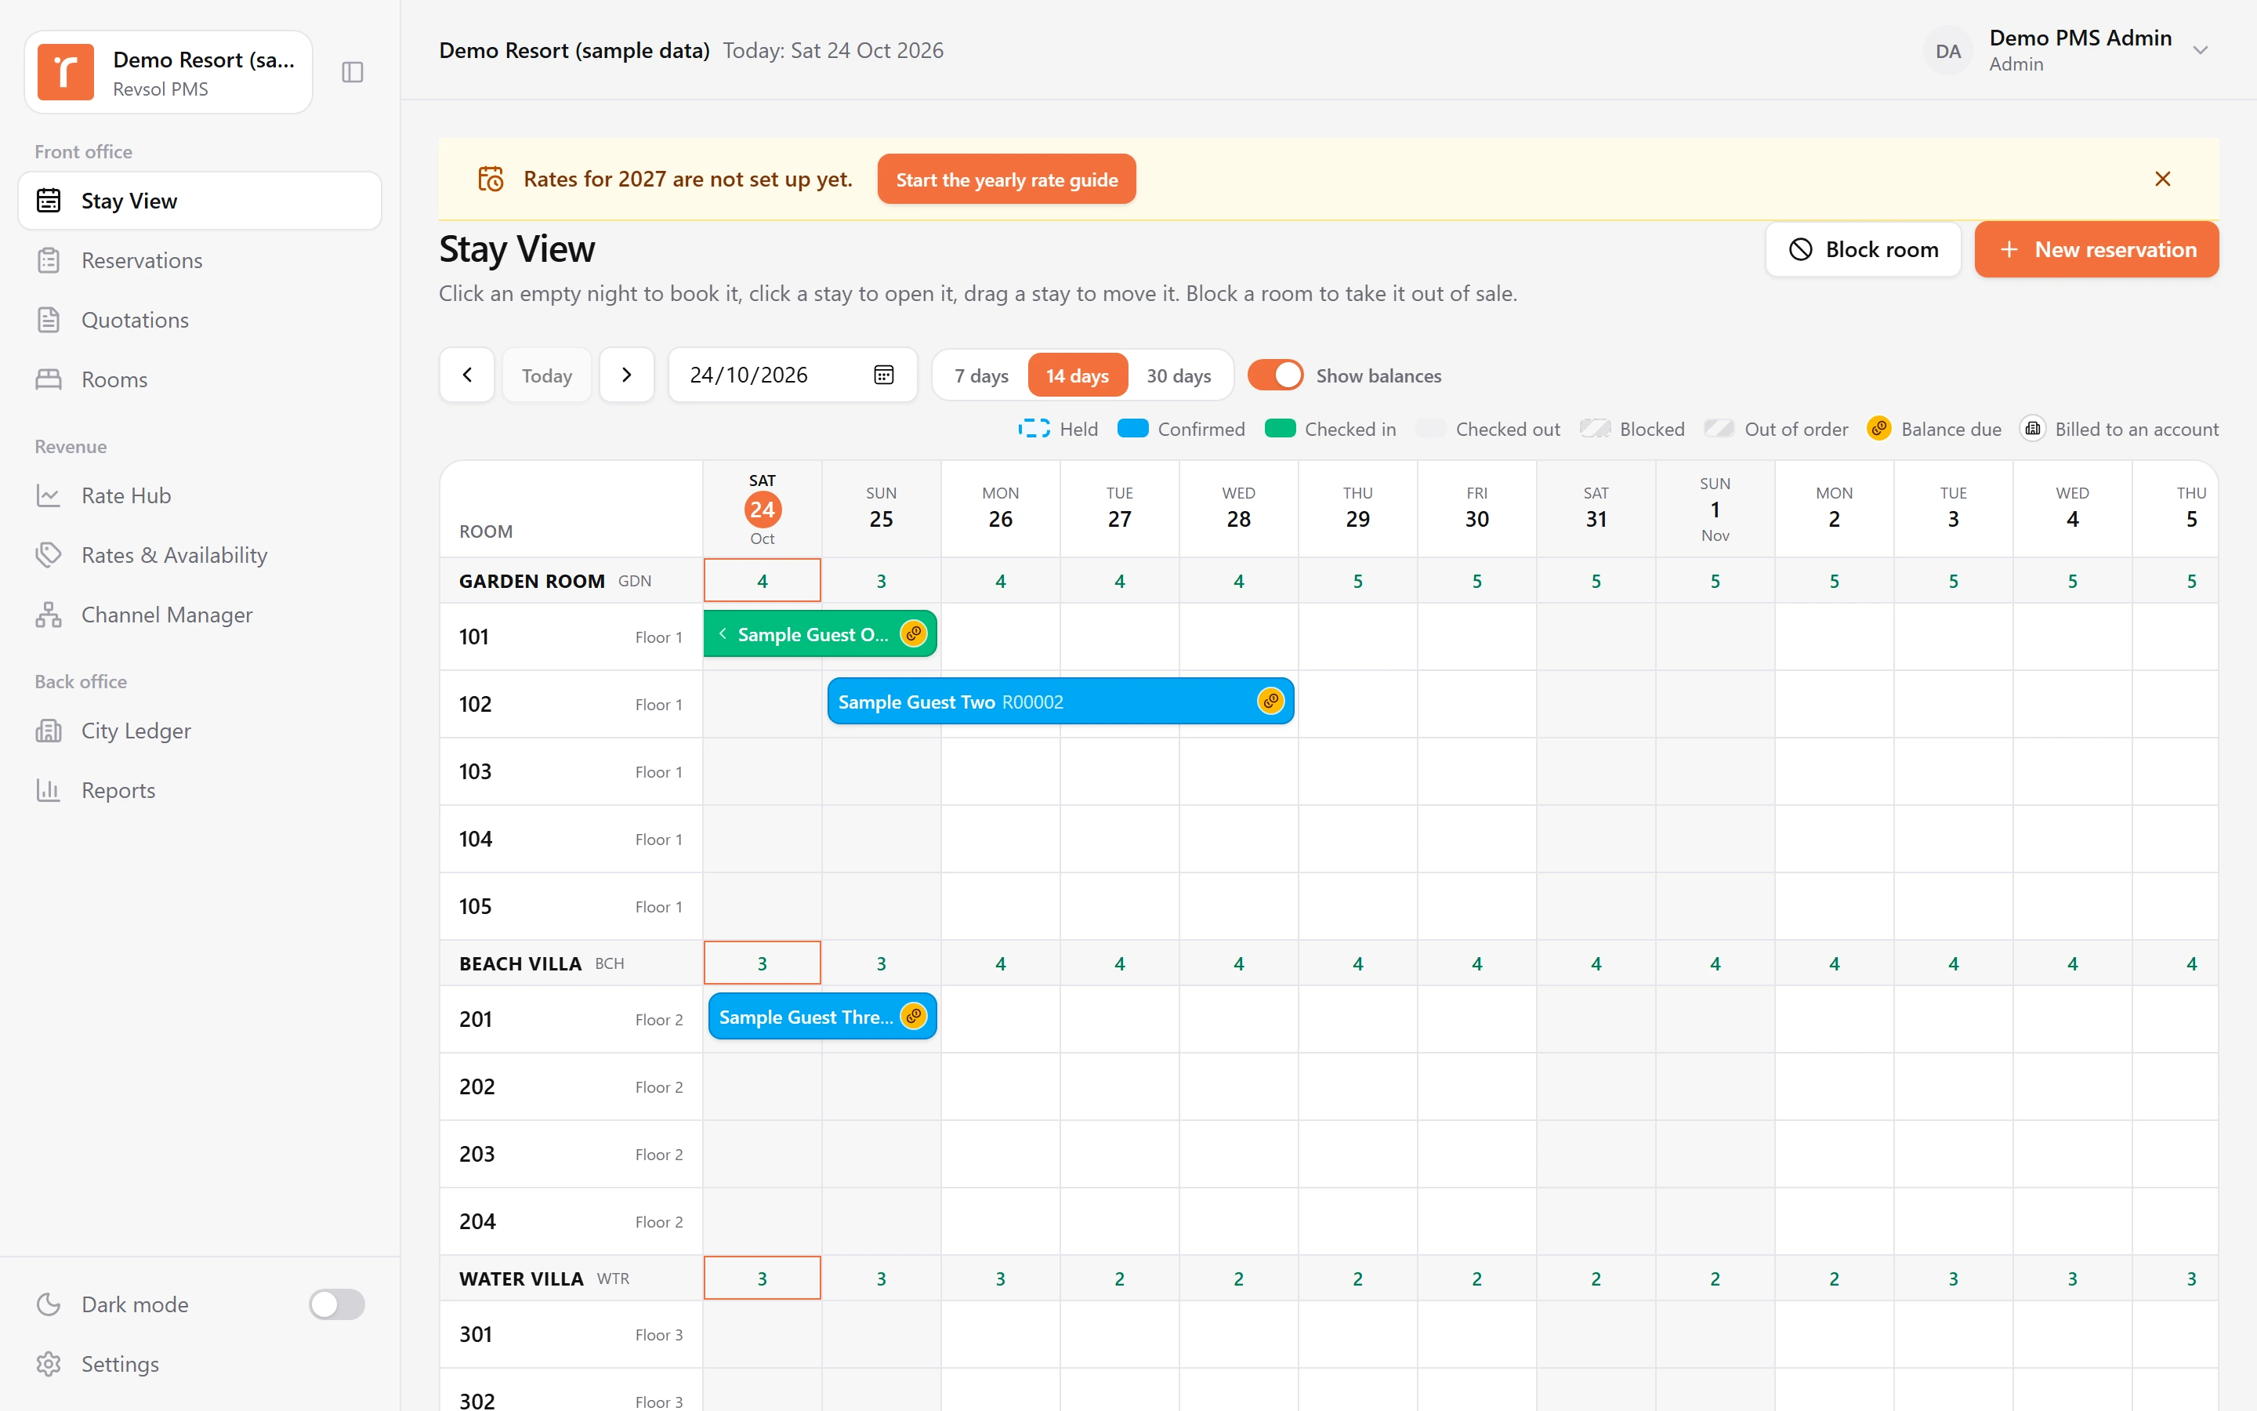
Task: Click the Dark mode moon icon
Action: [x=49, y=1304]
